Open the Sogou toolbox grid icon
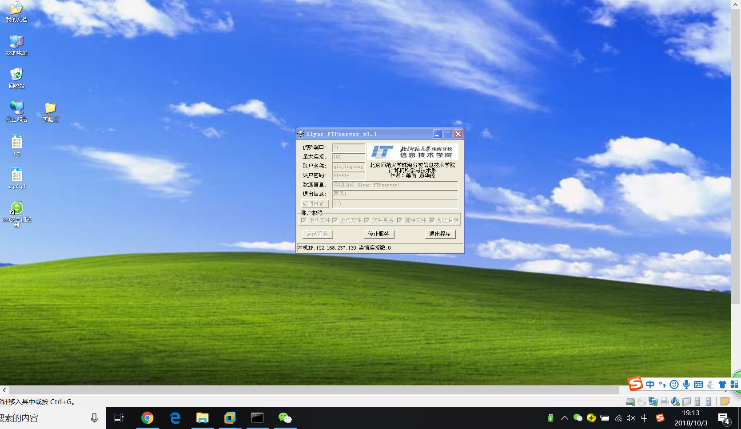741x429 pixels. (x=734, y=385)
